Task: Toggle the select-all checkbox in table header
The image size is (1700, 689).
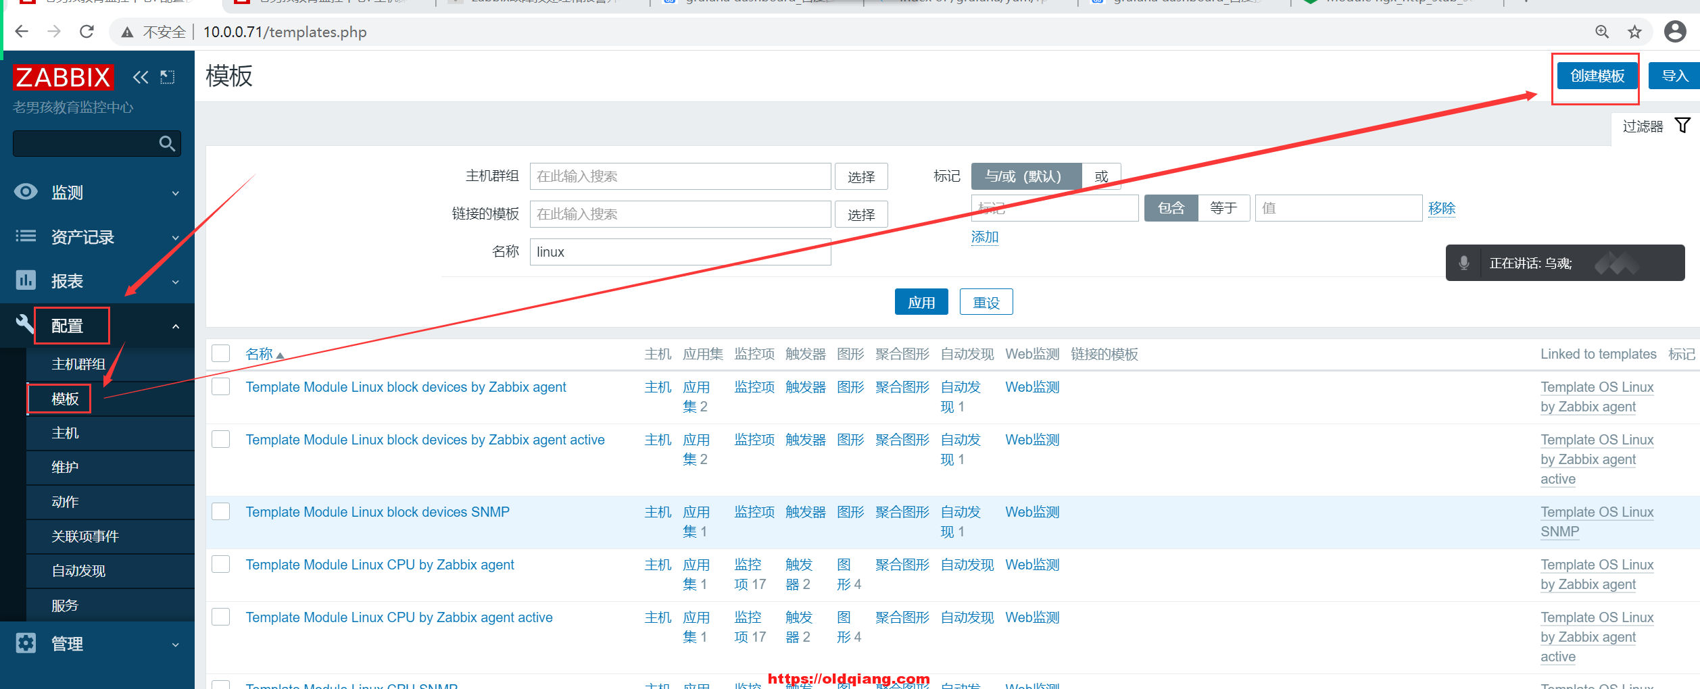Action: tap(221, 353)
